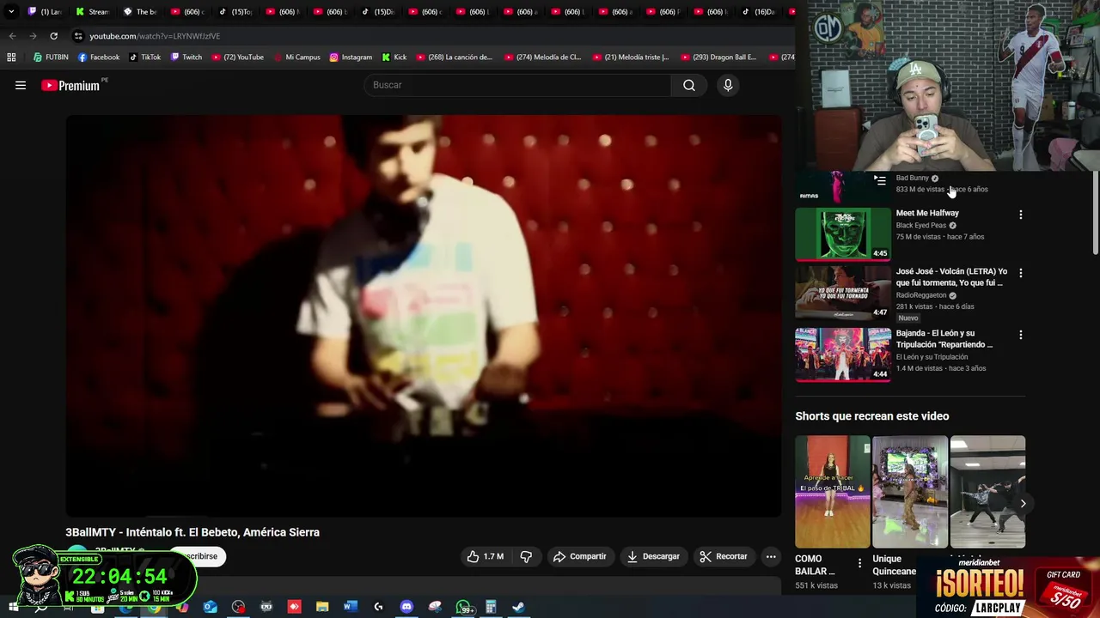Open the Facebook bookmark

(x=99, y=58)
